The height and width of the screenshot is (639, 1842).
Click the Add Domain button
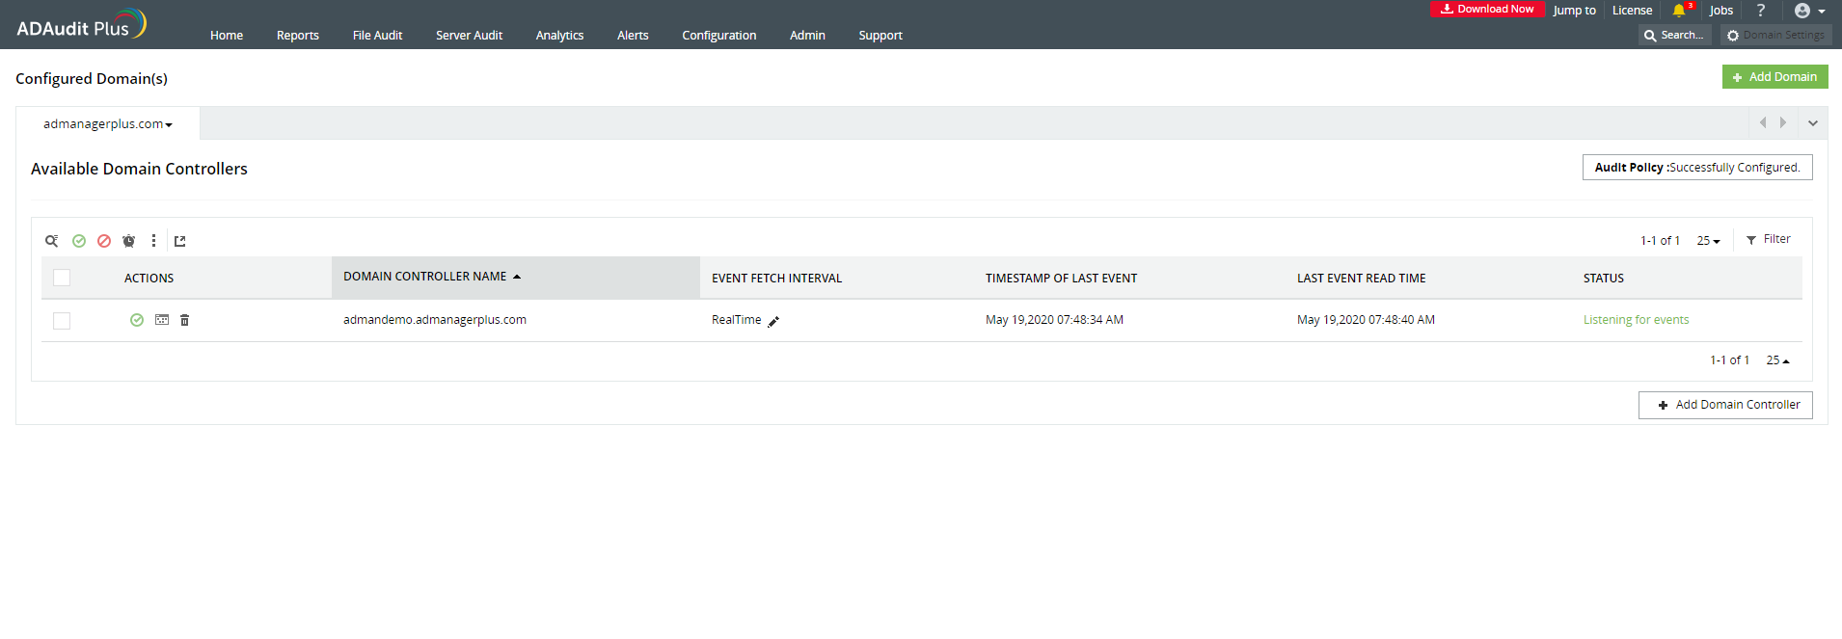tap(1774, 77)
